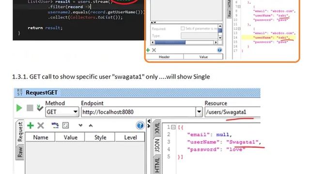
Task: Select the Raw tab in the upper response panel
Action: coord(229,14)
